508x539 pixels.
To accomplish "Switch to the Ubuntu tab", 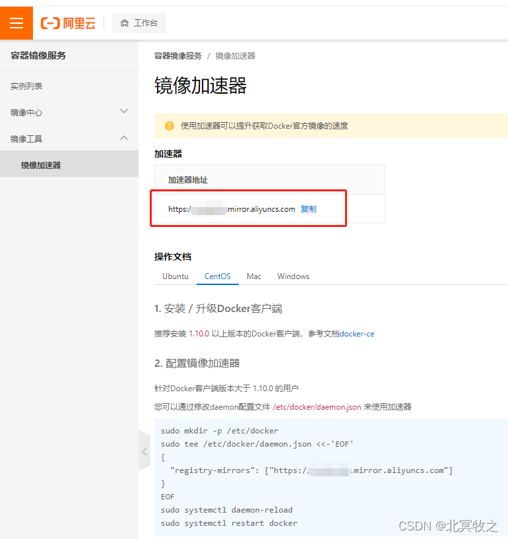I will click(x=175, y=276).
